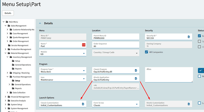
Task: Collapse the Inventory Management node
Action: click(x=7, y=57)
